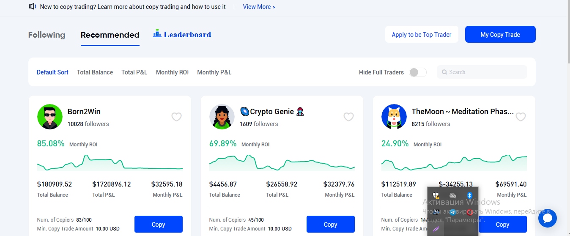
Task: Copy TheMoon Meditation Phase trader
Action: 503,224
